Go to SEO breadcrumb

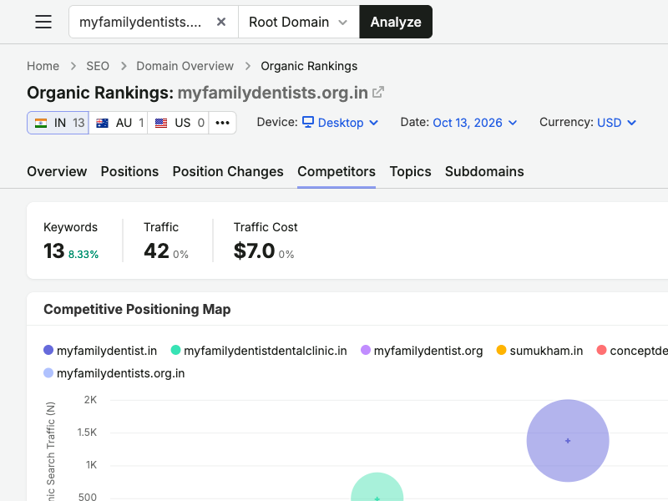tap(98, 66)
